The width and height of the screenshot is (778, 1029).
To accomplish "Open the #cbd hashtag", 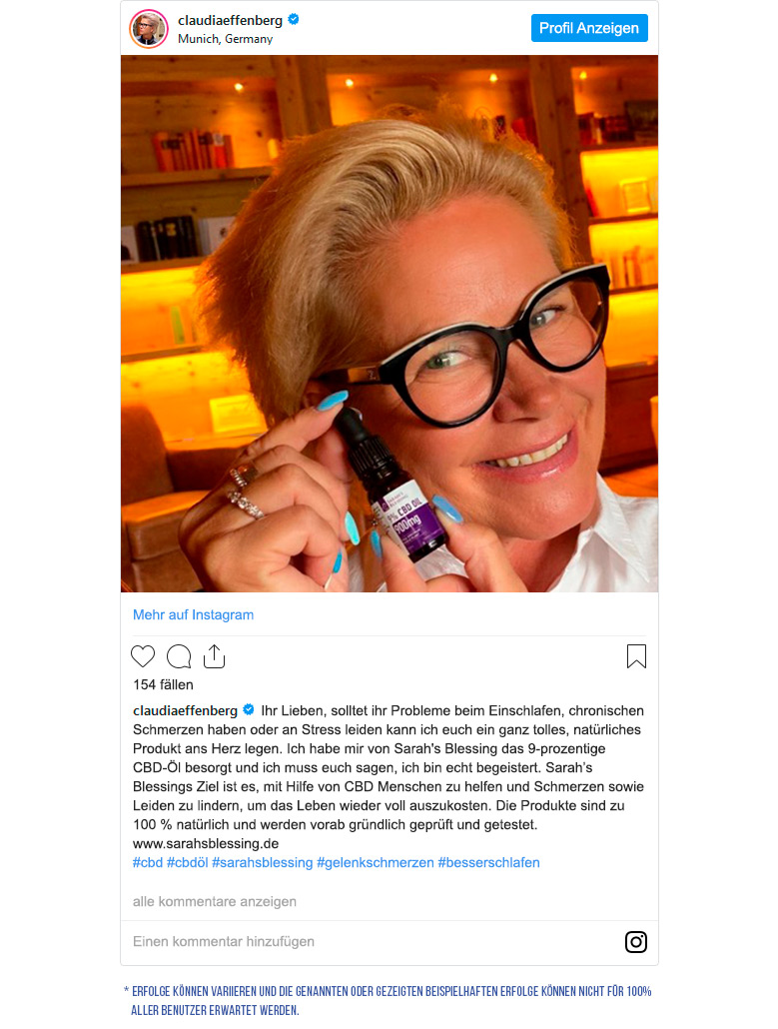I will pos(148,862).
